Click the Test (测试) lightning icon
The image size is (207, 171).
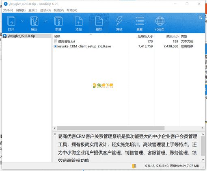pyautogui.click(x=119, y=21)
